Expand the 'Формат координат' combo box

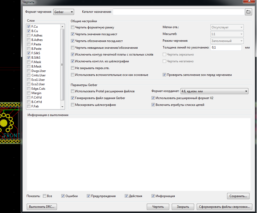[x=214, y=91]
